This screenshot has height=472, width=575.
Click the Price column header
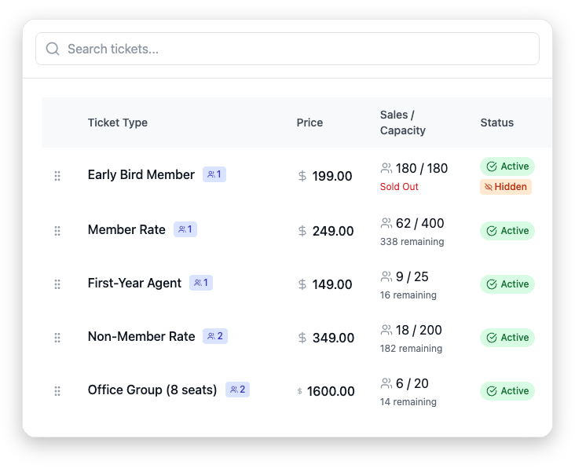(309, 123)
